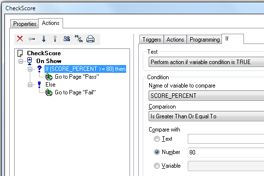Collapse the Else tree node
This screenshot has height=176, width=264.
click(x=30, y=85)
